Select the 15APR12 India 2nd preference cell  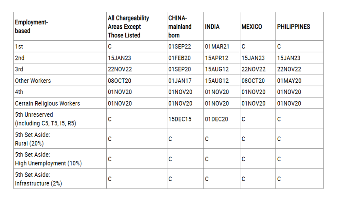[217, 58]
